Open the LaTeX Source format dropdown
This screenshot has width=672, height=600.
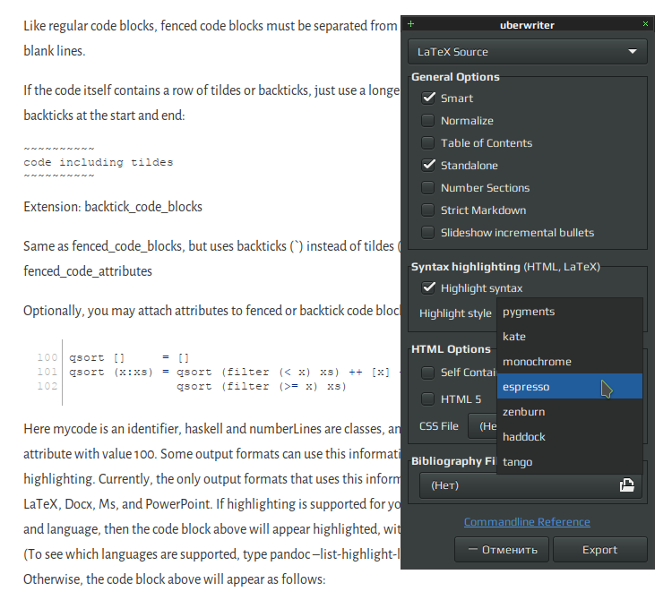click(528, 52)
